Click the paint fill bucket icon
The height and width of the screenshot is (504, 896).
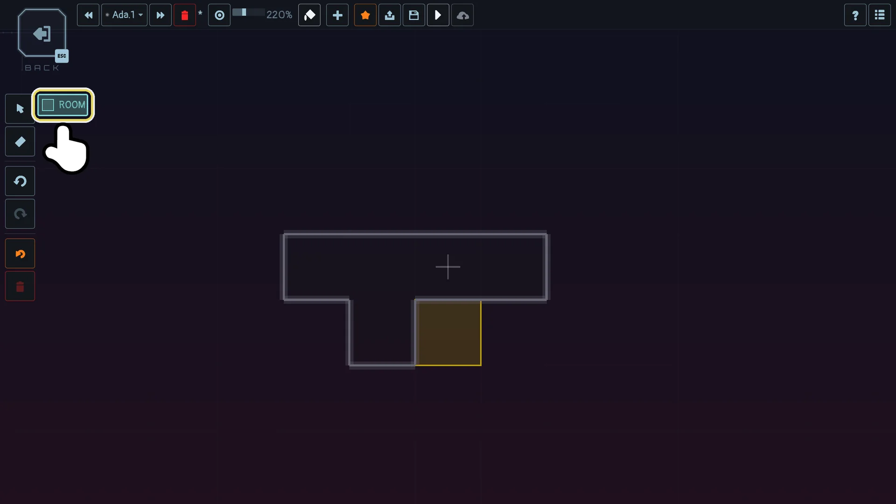[x=309, y=15]
